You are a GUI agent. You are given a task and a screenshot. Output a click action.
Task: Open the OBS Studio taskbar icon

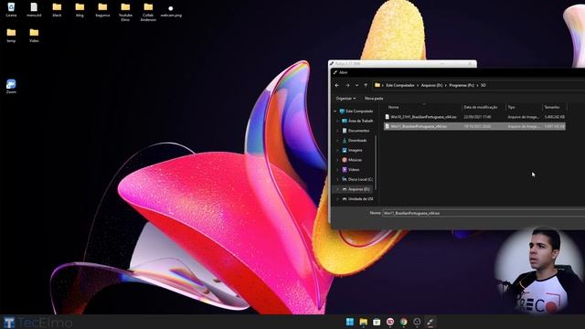pos(417,322)
